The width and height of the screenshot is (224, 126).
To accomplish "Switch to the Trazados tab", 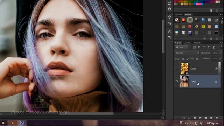I will coord(198,43).
